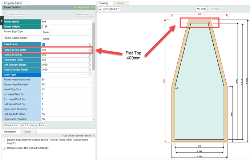Click the info icon for Right Shoulder Height
This screenshot has width=250, height=160.
coord(89,70)
